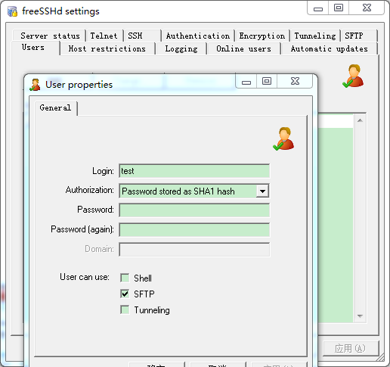Image resolution: width=390 pixels, height=367 pixels.
Task: Minimize the User properties dialog
Action: [x=246, y=81]
